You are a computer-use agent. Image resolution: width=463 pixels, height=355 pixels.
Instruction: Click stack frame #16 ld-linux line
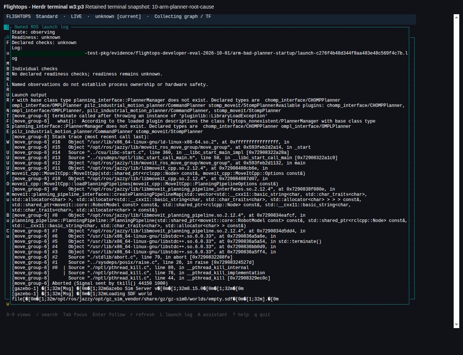[150, 142]
